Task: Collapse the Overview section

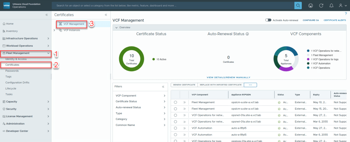Action: click(x=117, y=28)
